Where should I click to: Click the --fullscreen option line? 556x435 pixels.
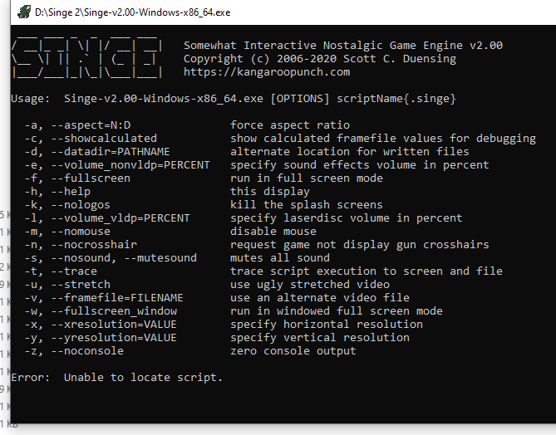click(x=204, y=178)
